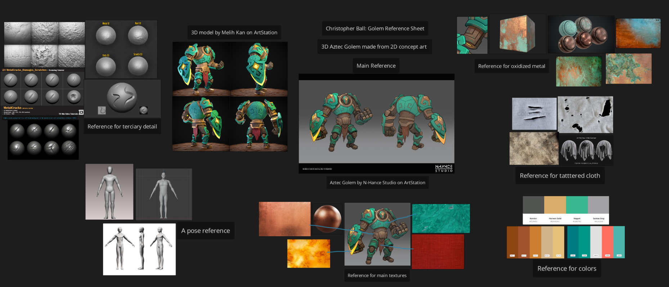This screenshot has width=669, height=287.
Task: Select the 'Reference for tatttered cloth' label
Action: tap(560, 176)
